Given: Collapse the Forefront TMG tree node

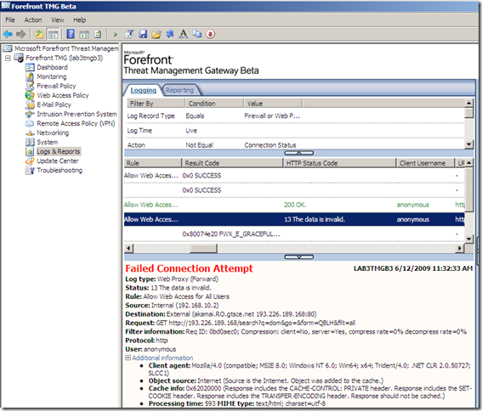Looking at the screenshot, I should (x=8, y=58).
